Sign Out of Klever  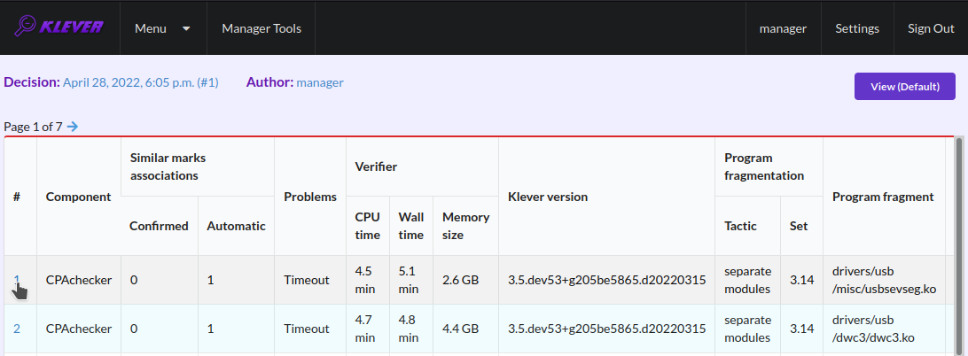[931, 28]
